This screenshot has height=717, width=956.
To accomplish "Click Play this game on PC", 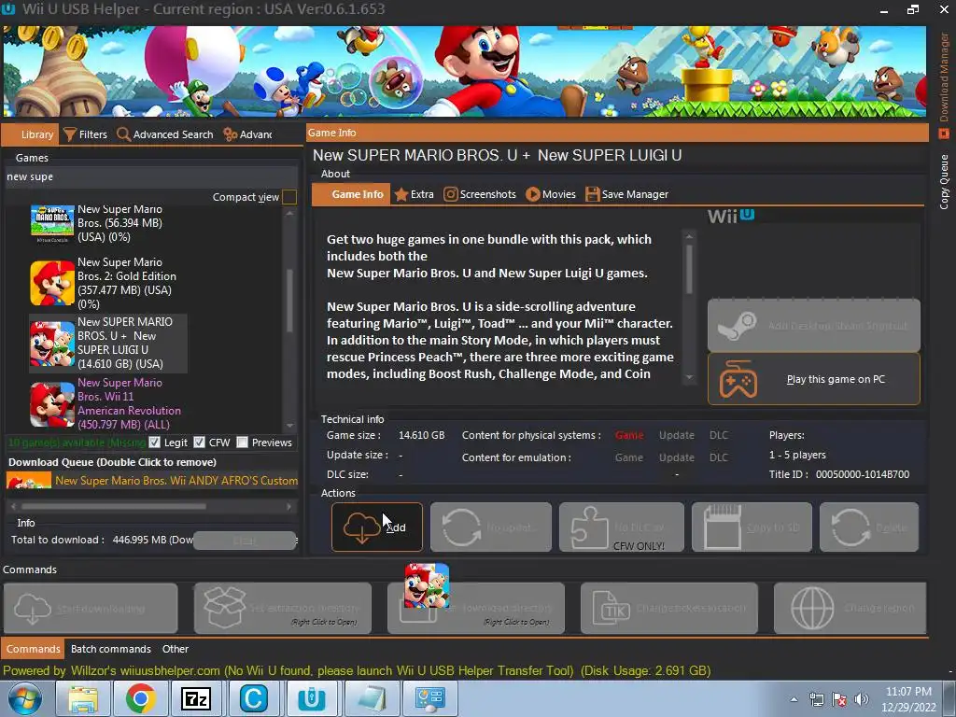I will (x=814, y=379).
